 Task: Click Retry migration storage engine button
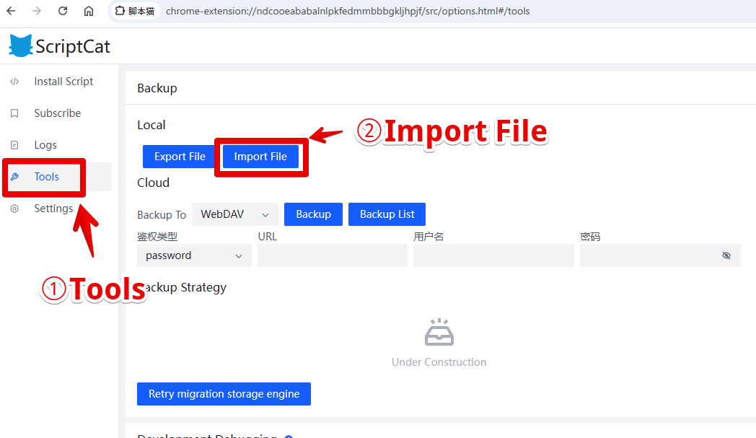click(x=224, y=394)
